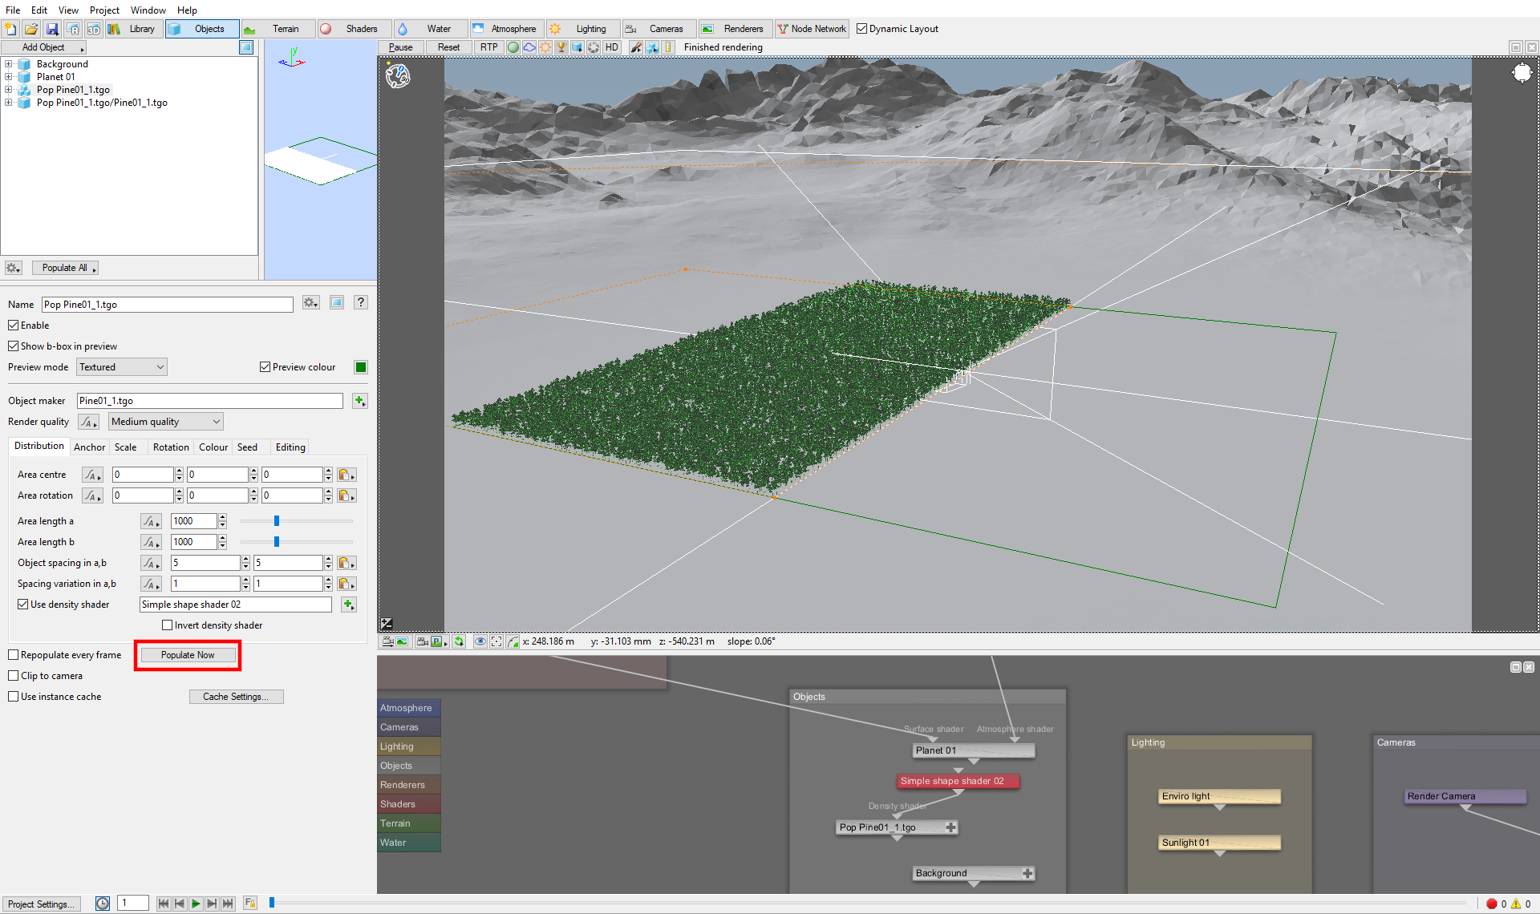
Task: Toggle the Dynamic Layout checkbox
Action: [x=861, y=29]
